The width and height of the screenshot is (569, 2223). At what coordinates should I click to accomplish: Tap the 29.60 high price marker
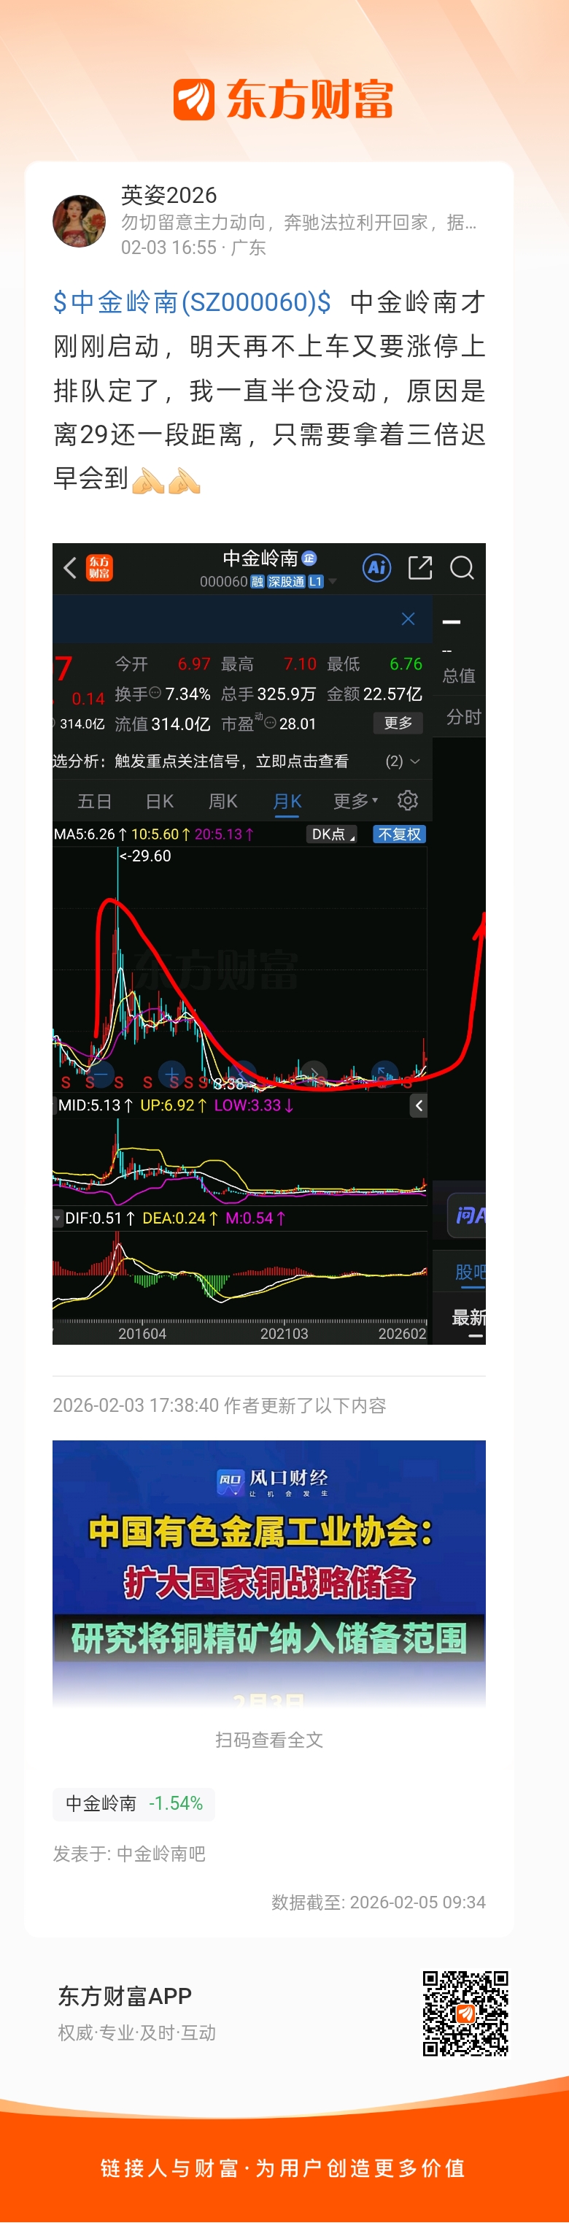pos(145,856)
